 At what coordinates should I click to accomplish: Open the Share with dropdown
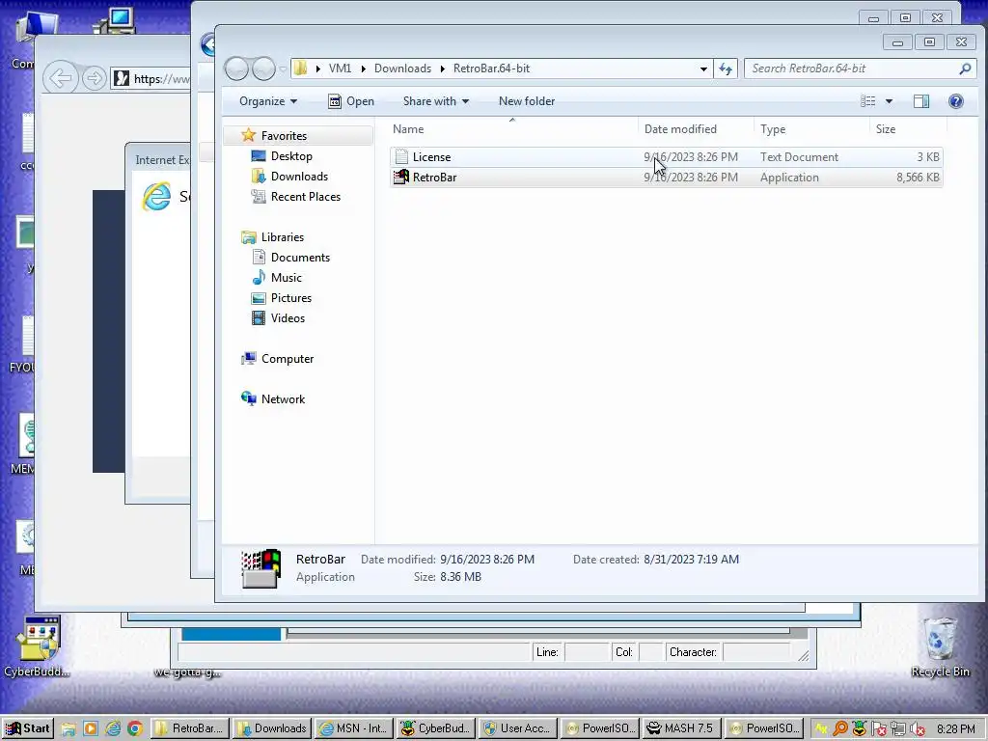pos(436,101)
